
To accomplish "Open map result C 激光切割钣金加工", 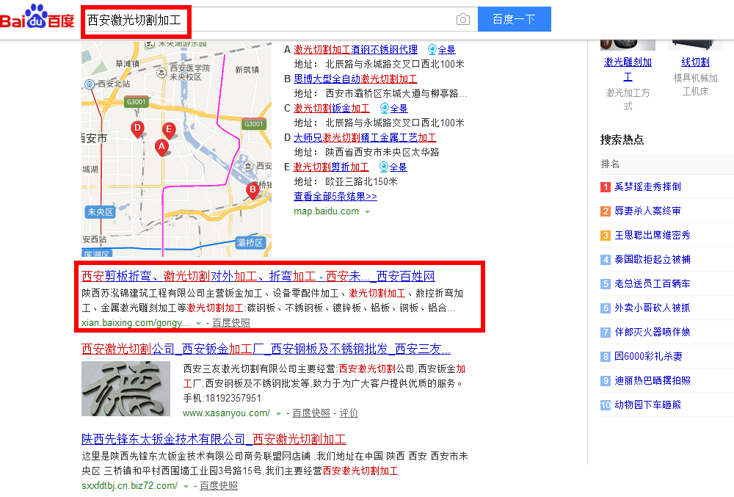I will coord(332,109).
